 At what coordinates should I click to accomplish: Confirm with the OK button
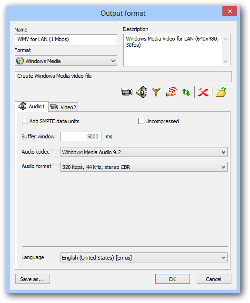pos(172,279)
